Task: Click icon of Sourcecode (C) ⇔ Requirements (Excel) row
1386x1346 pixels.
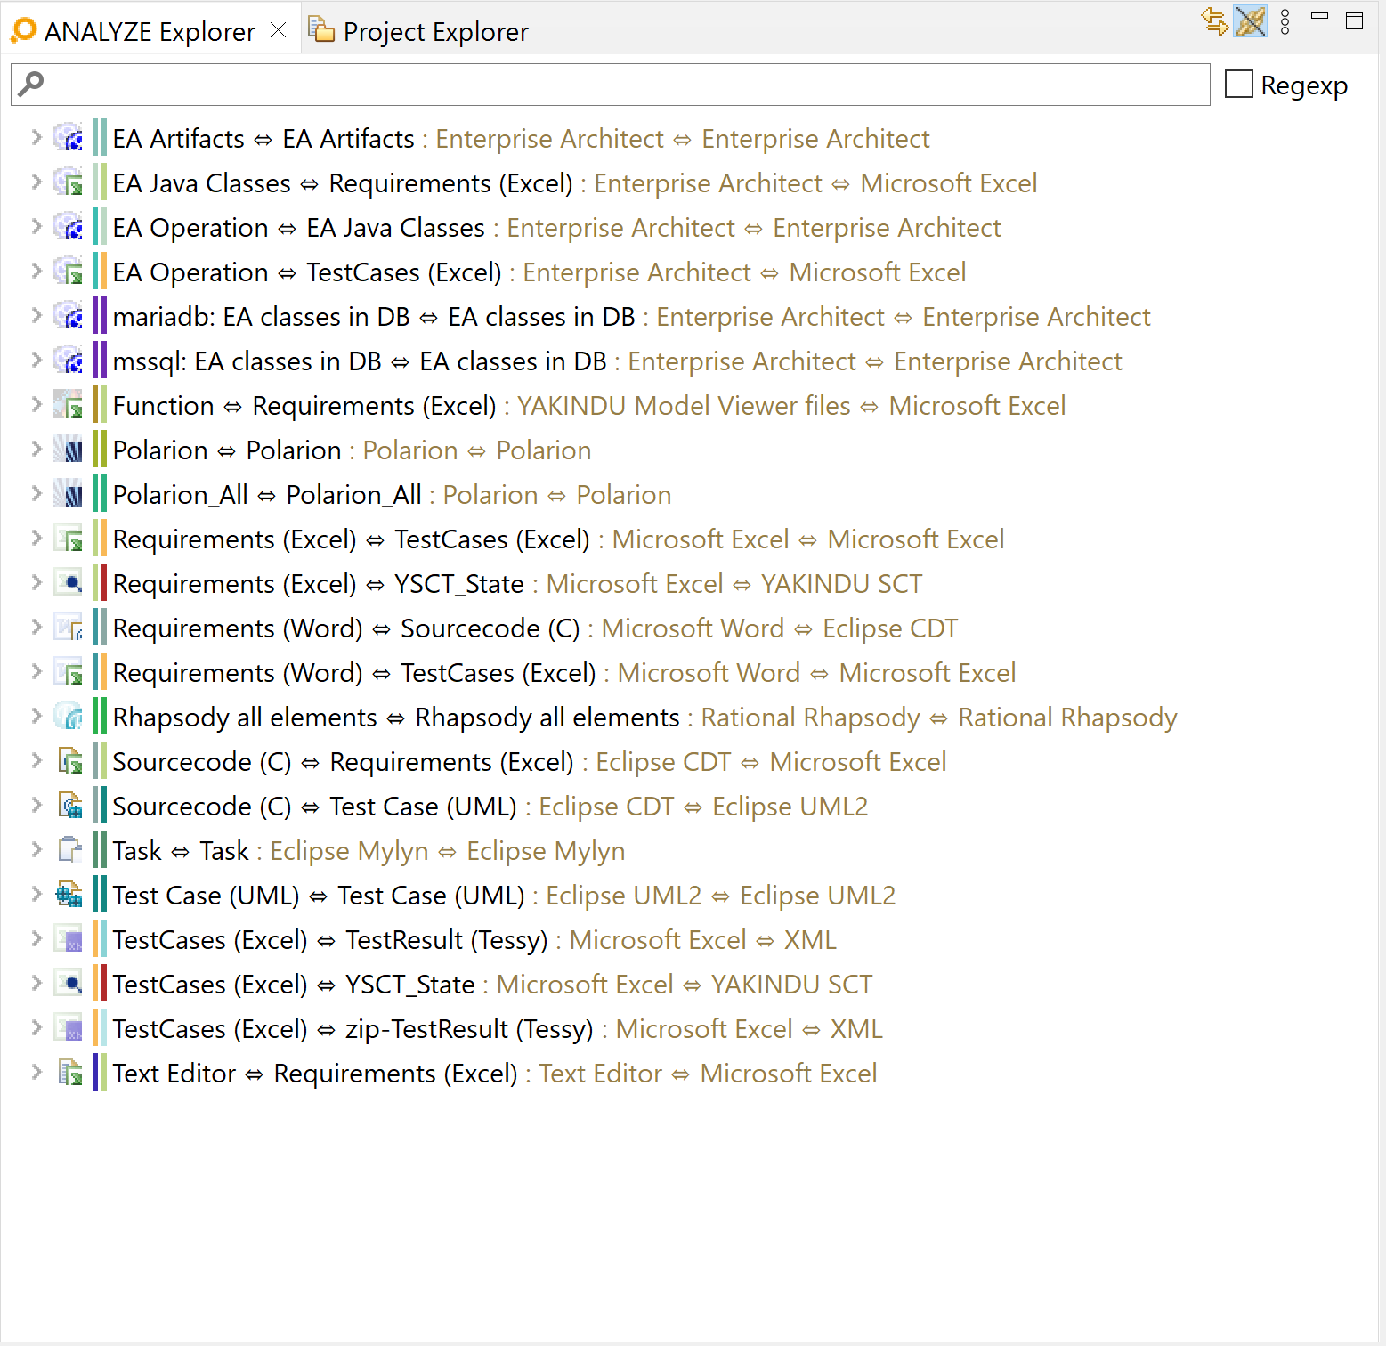Action: coord(69,761)
